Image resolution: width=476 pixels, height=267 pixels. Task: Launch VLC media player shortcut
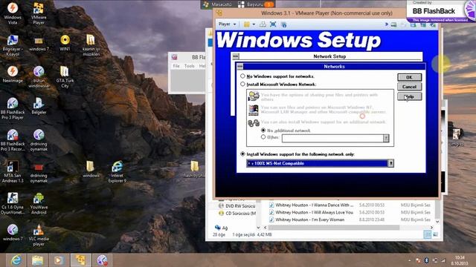(39, 235)
